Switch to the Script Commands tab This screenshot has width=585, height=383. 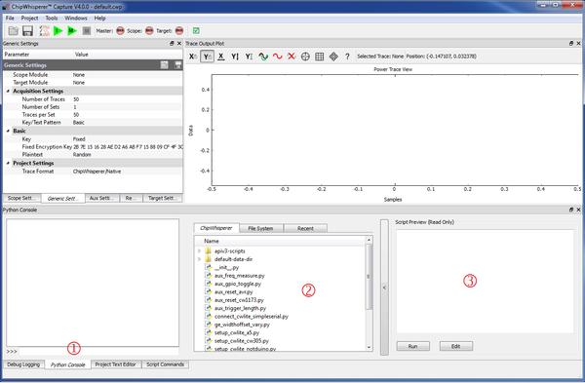(166, 364)
